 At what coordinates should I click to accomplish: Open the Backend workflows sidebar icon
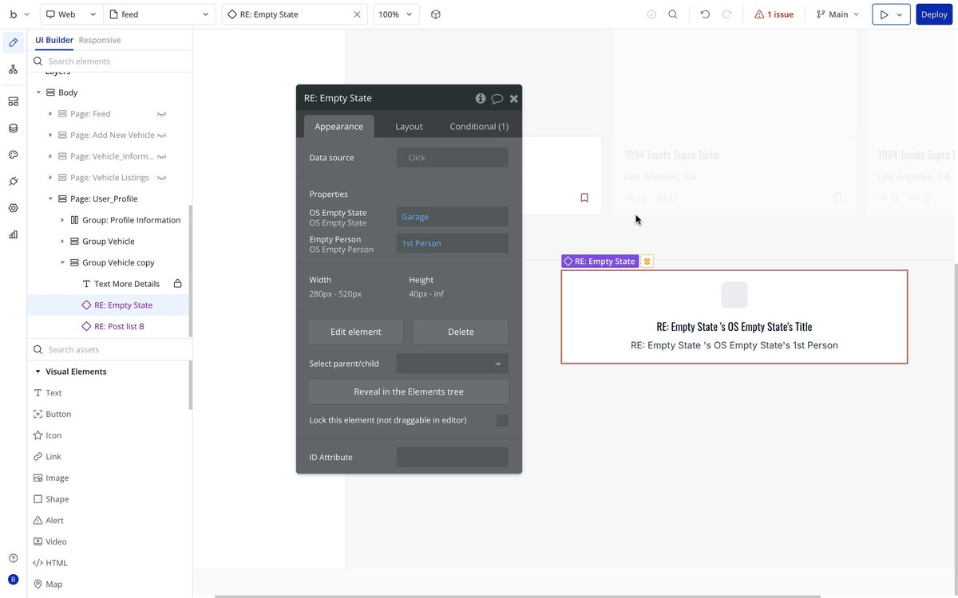pyautogui.click(x=14, y=101)
